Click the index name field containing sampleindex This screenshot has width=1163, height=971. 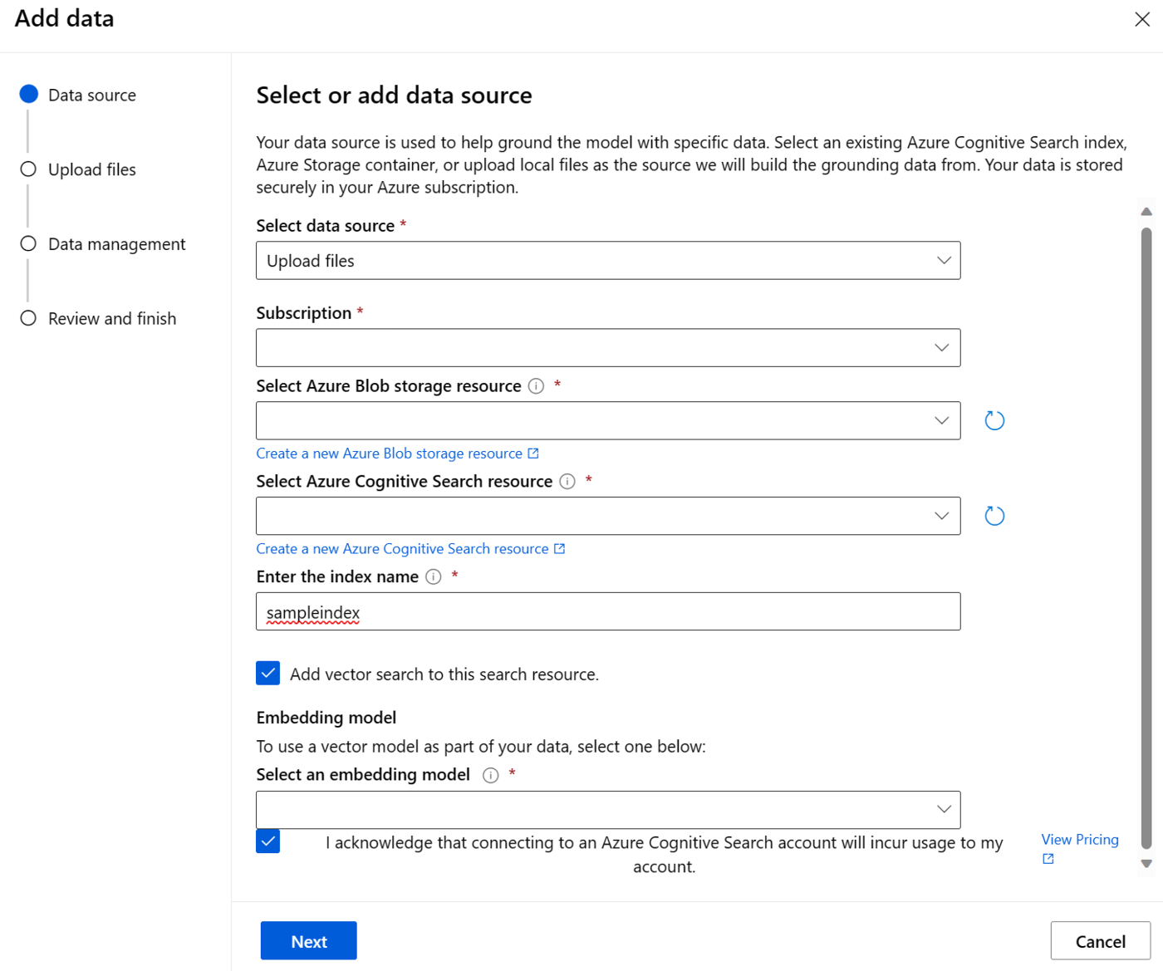tap(608, 612)
